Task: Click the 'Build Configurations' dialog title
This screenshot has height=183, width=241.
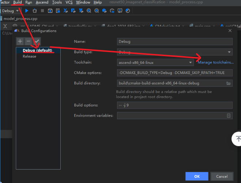Action: 39,31
